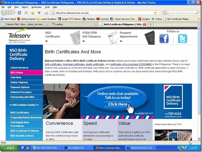Click Here on web chat banner
The image size is (202, 152).
118,104
